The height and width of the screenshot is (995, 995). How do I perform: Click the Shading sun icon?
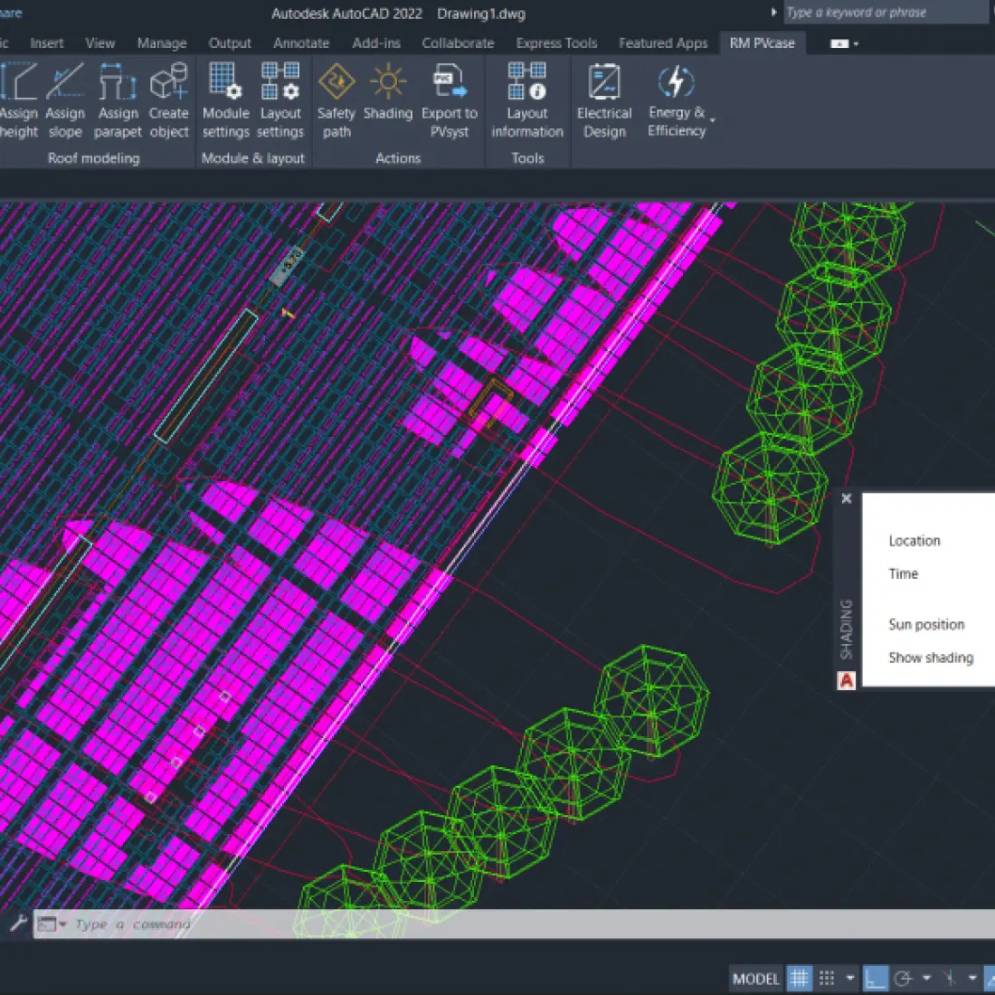click(x=388, y=82)
